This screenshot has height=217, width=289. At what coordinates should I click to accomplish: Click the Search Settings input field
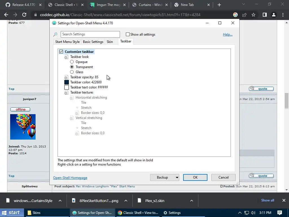pyautogui.click(x=90, y=34)
